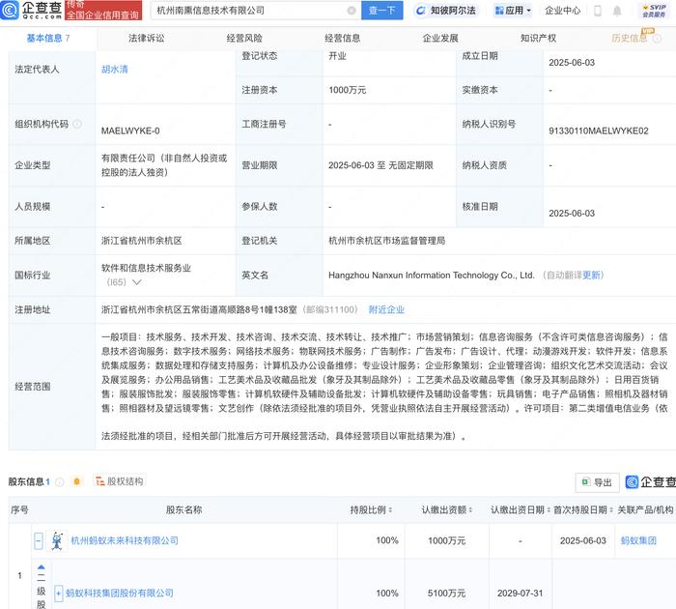676x609 pixels.
Task: Switch to the 基本信息 tab
Action: pos(48,39)
